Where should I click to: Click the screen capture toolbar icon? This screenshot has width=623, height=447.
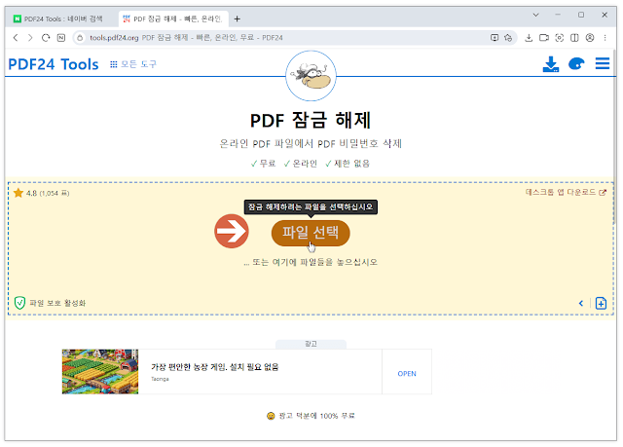(560, 38)
